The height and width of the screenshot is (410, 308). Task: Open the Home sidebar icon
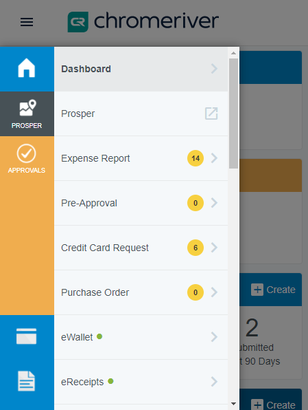pyautogui.click(x=27, y=68)
